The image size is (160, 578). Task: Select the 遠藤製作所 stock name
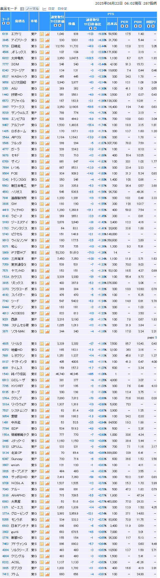pos(19,198)
